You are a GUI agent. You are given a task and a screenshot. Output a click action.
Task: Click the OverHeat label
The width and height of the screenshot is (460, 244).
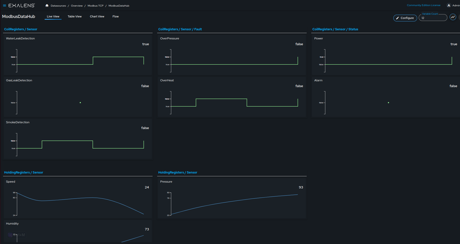[x=167, y=80]
